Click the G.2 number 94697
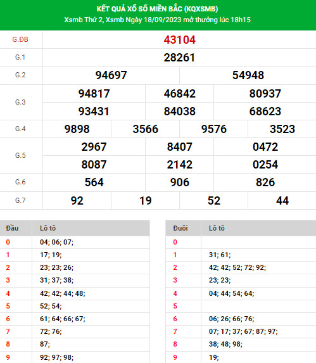316x363 pixels. [x=111, y=75]
